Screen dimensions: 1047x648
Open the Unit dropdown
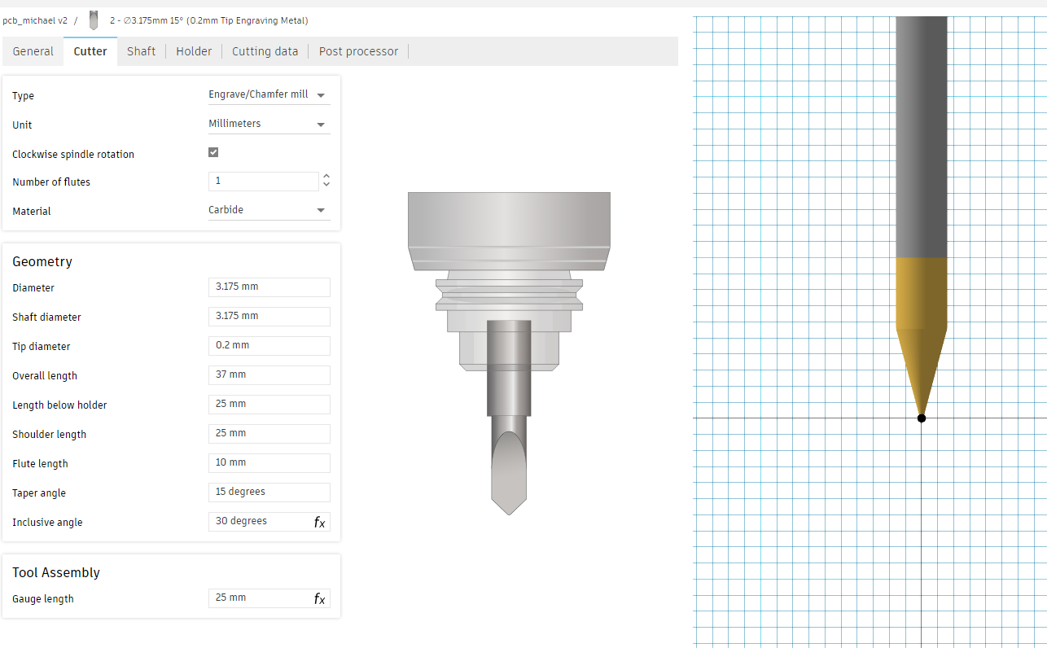pos(269,125)
